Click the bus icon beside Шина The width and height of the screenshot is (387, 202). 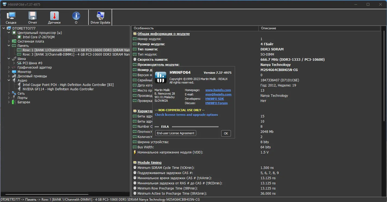point(14,59)
